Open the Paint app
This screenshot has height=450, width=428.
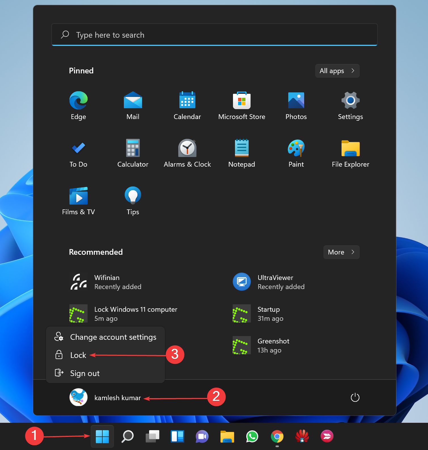coord(296,153)
